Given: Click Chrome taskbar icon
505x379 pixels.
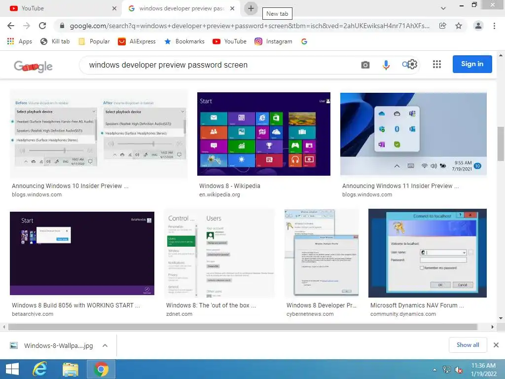Looking at the screenshot, I should point(101,369).
